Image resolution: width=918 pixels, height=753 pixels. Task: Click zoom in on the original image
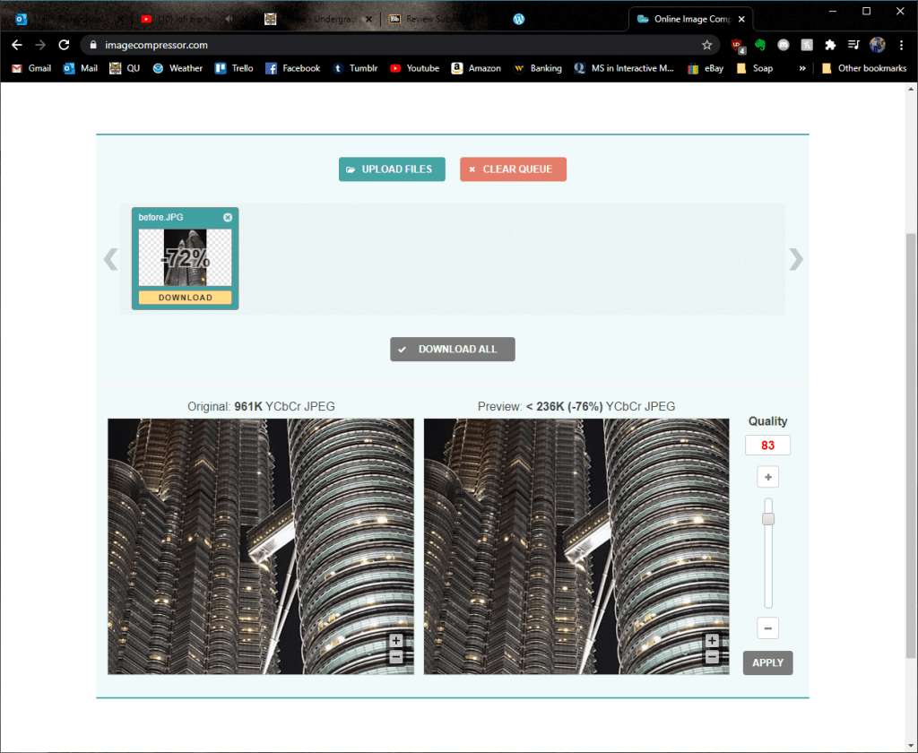point(396,641)
